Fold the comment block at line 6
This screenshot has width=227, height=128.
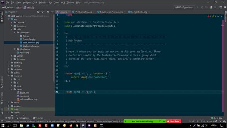click(65, 33)
